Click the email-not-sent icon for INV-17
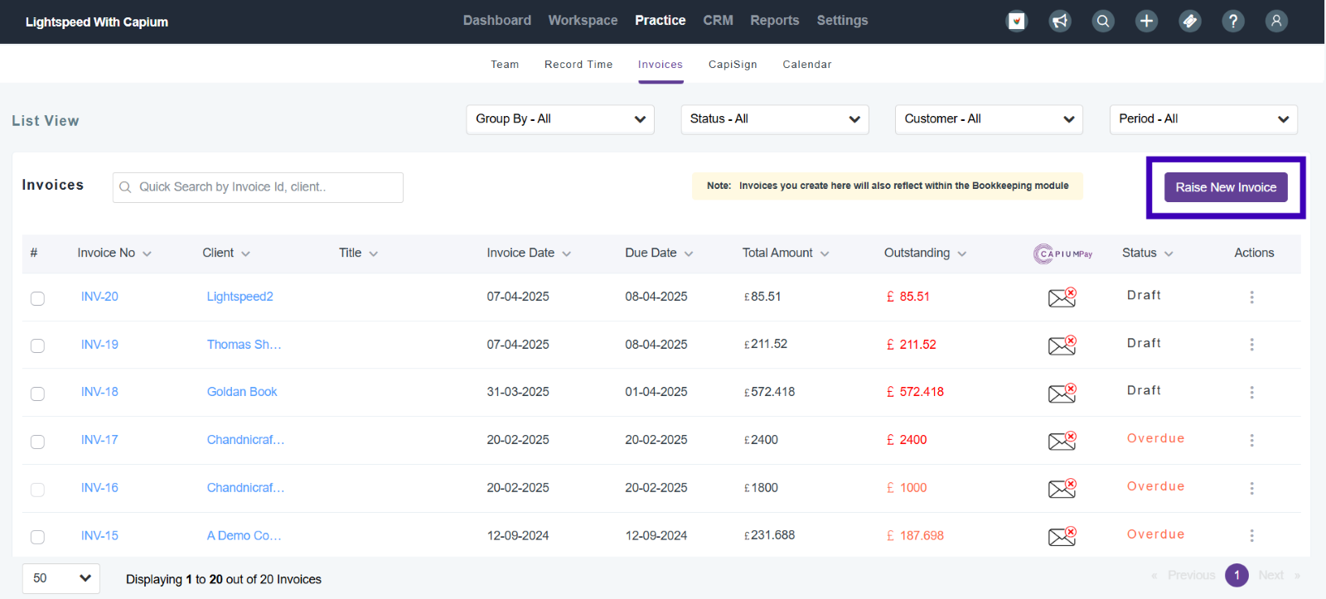1326x599 pixels. [1062, 441]
